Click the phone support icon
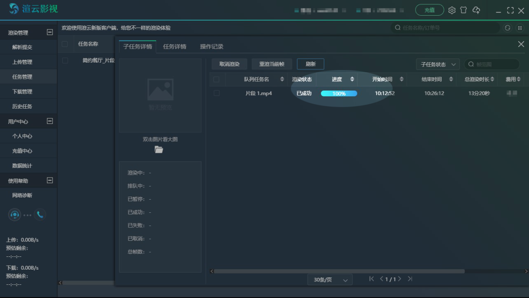The height and width of the screenshot is (298, 529). 40,214
